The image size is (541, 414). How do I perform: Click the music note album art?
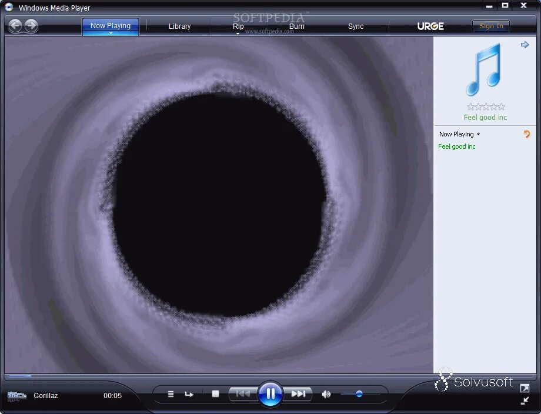click(484, 70)
